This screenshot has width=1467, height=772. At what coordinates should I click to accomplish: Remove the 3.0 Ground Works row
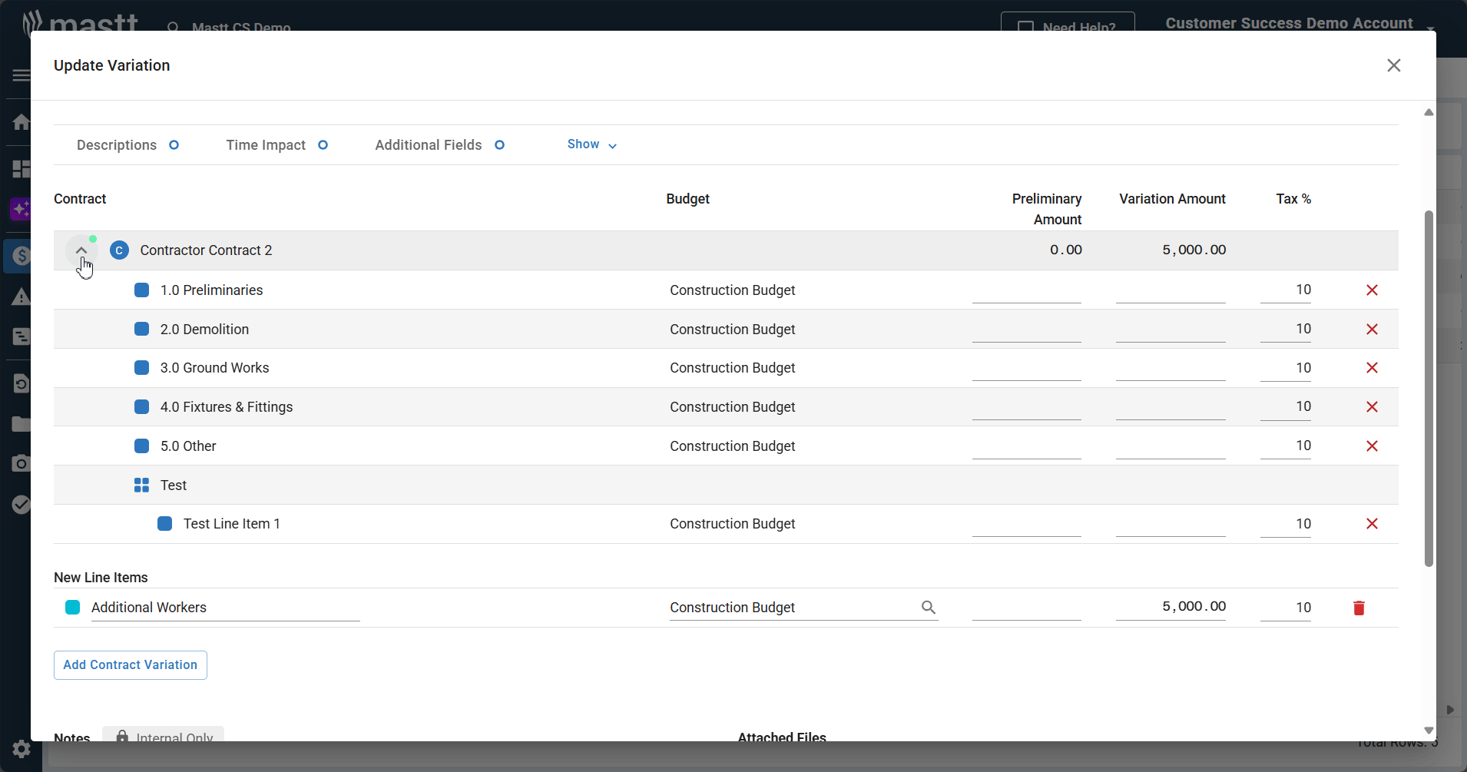coord(1372,368)
